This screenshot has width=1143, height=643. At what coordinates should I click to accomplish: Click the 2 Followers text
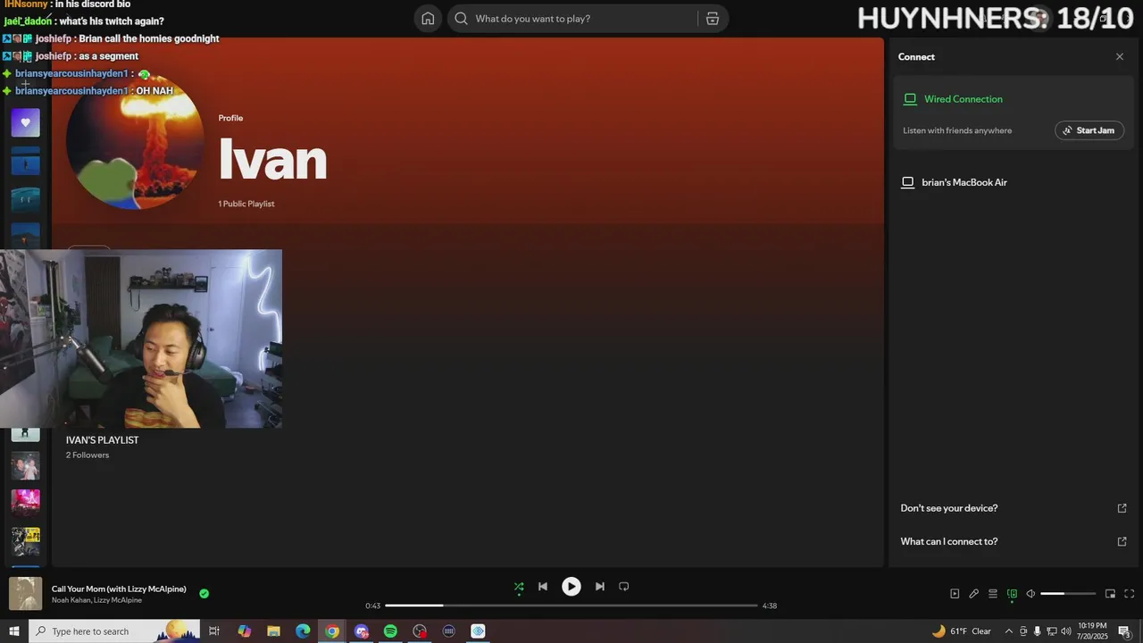[x=88, y=455]
